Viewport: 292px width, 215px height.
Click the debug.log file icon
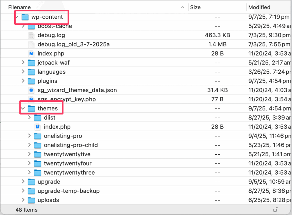click(x=31, y=35)
